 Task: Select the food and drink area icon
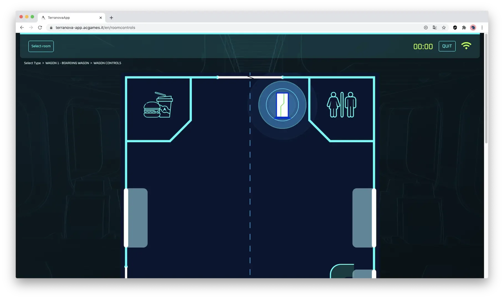click(158, 105)
